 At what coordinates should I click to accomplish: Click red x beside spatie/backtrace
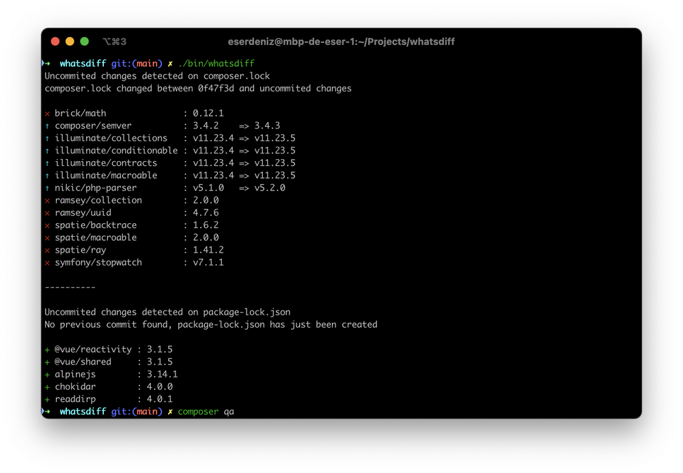point(48,226)
